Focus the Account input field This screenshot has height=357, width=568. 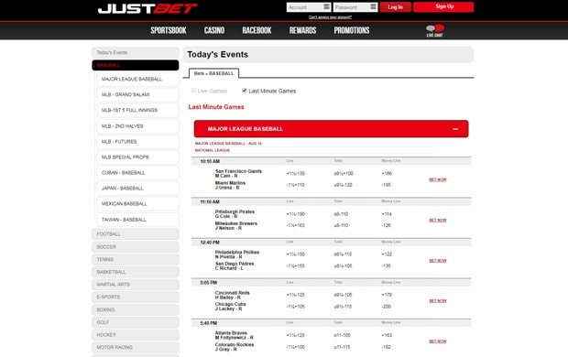click(x=308, y=7)
